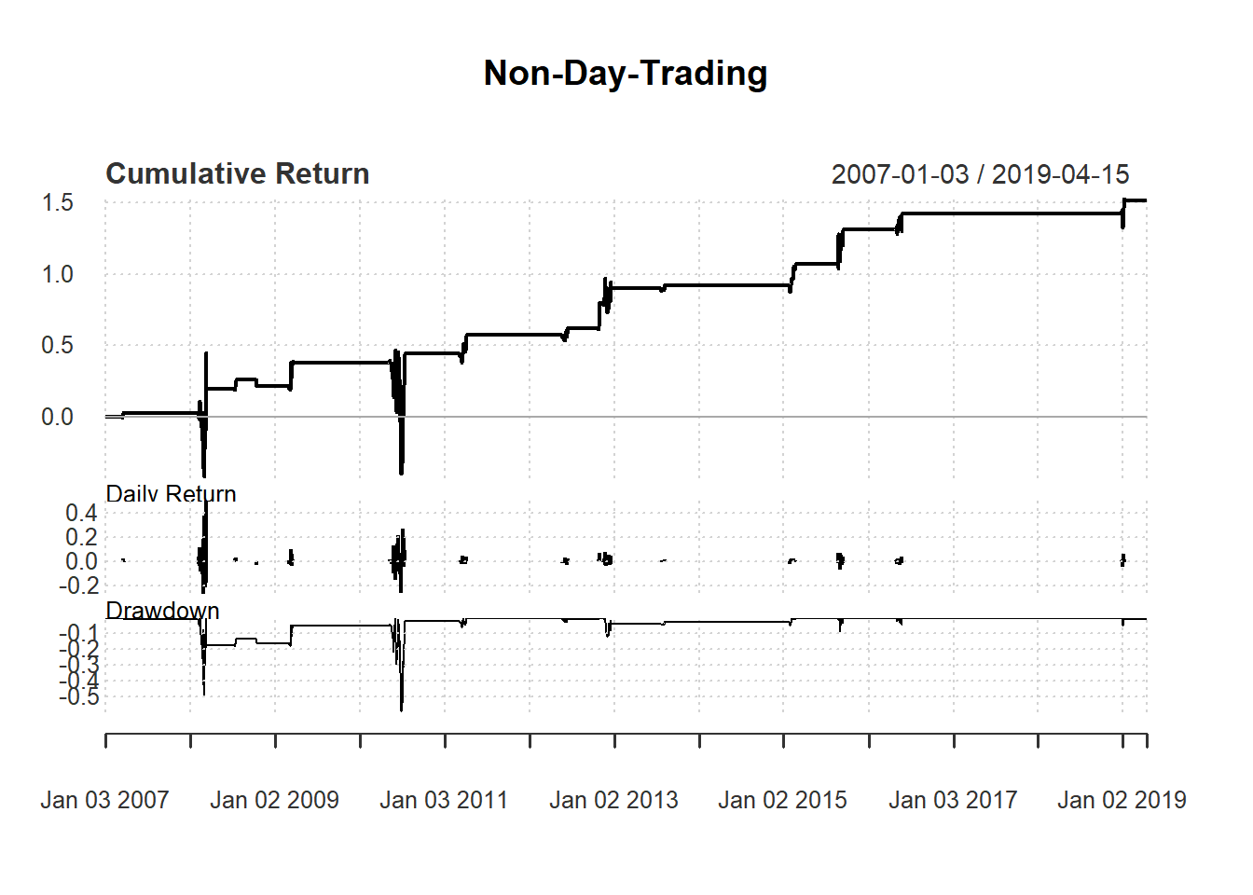This screenshot has width=1253, height=895.
Task: Click the Jan 02 2009 x-axis date
Action: coord(274,800)
